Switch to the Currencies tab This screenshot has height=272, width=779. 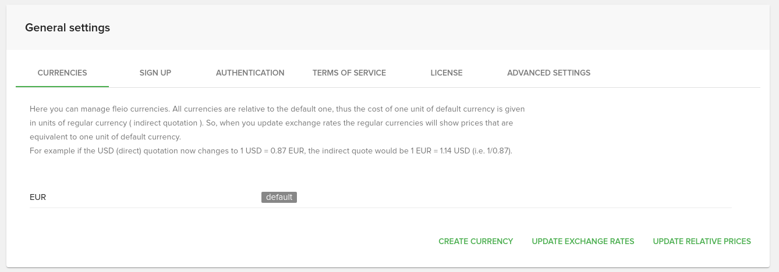click(x=62, y=73)
